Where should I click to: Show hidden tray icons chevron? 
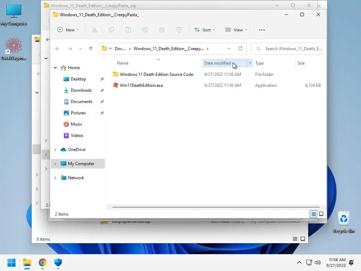(x=299, y=262)
